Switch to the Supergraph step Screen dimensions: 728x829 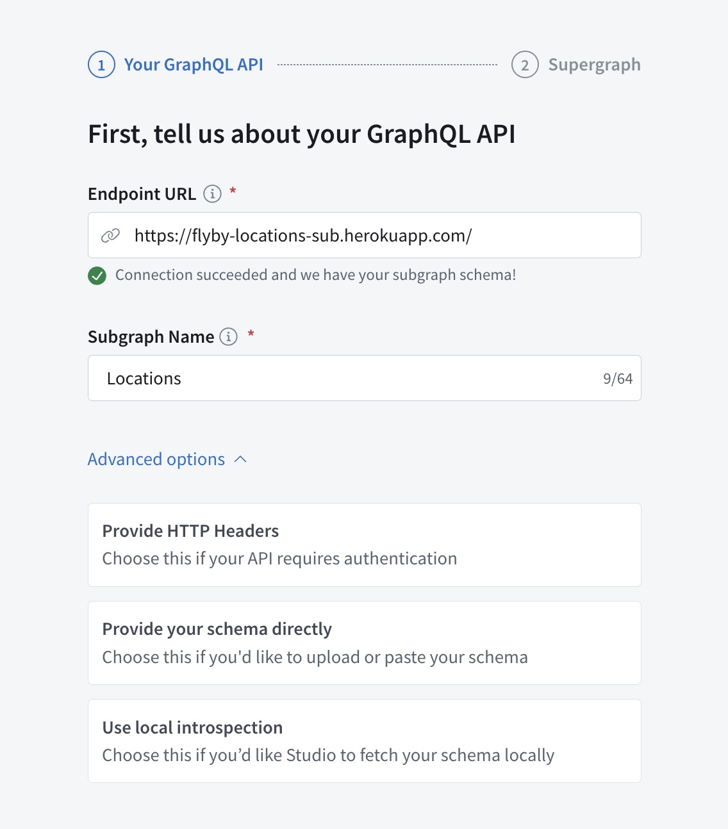tap(594, 65)
